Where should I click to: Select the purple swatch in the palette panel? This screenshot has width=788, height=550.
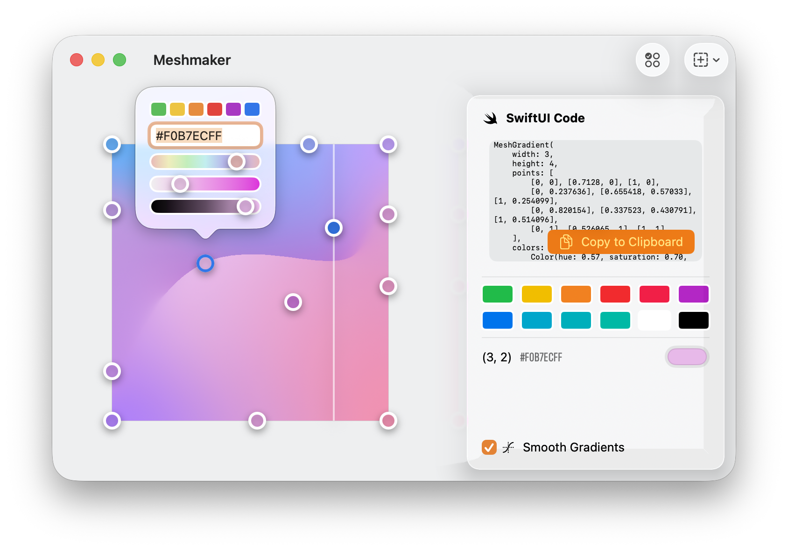tap(694, 294)
